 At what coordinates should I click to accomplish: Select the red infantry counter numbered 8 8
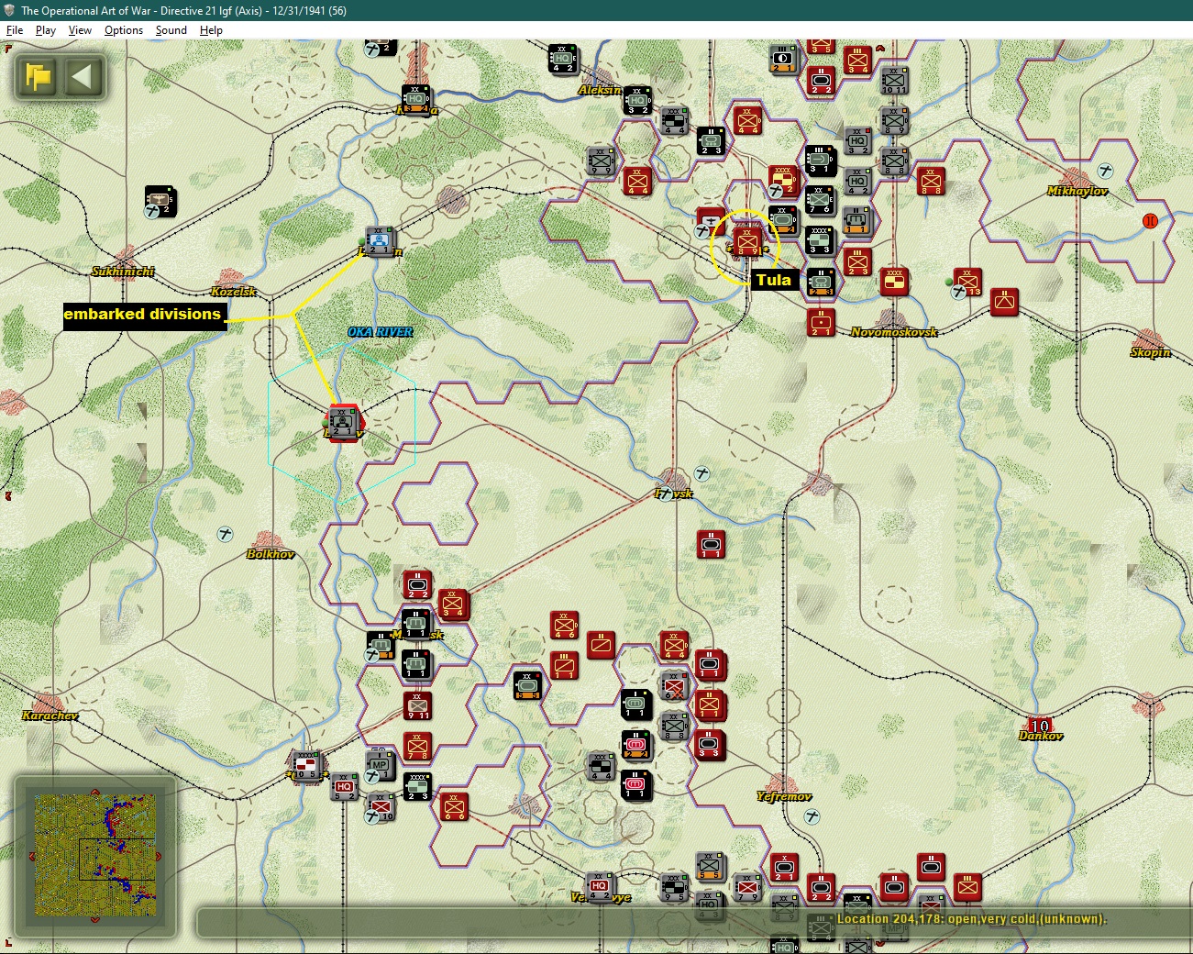click(x=931, y=181)
